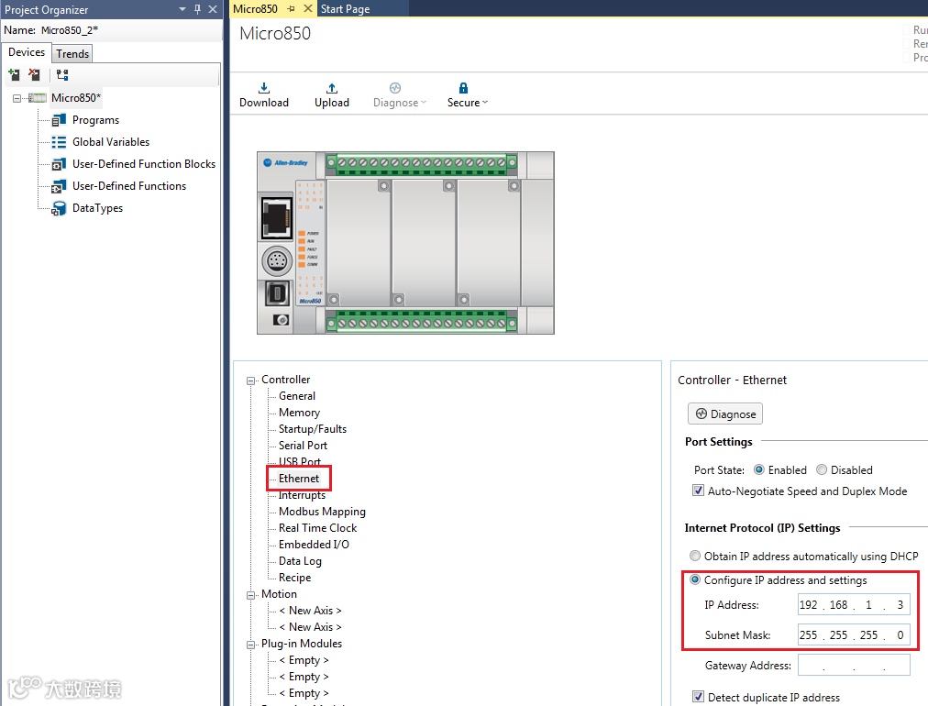This screenshot has height=706, width=928.
Task: Click the Programs icon in the device tree
Action: point(59,120)
